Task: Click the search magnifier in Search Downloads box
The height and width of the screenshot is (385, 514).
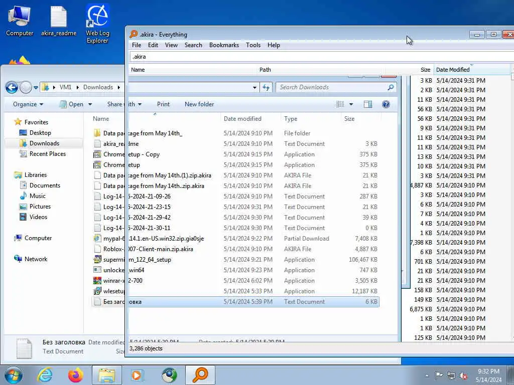Action: click(x=391, y=87)
